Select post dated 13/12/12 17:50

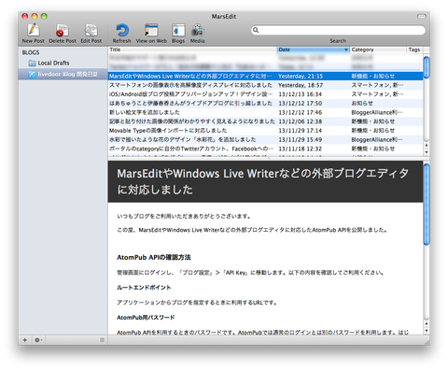click(x=266, y=103)
